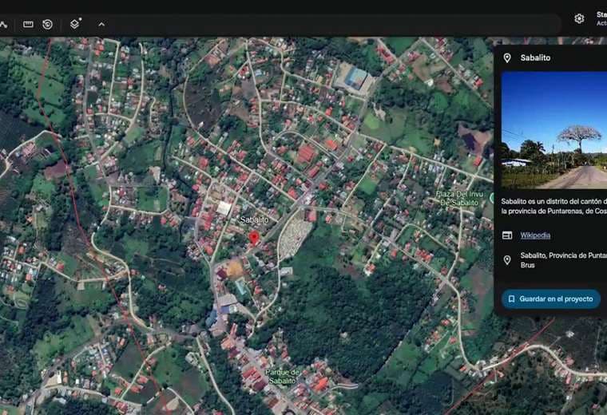Click Plaza Del Invu De Sabalito label
The image size is (607, 415).
tap(462, 198)
